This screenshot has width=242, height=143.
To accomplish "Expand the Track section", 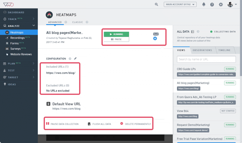I will click(19, 19).
